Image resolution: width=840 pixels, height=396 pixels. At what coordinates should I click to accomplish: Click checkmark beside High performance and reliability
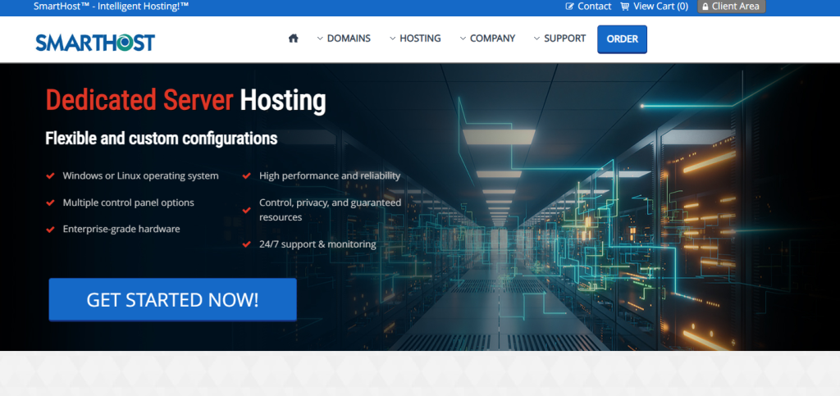246,176
